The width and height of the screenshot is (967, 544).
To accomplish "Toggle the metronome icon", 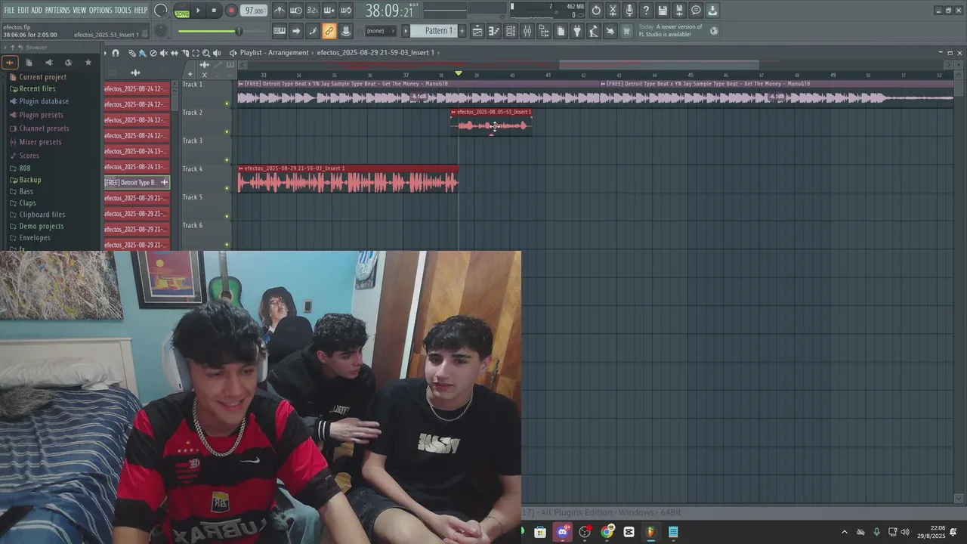I will point(280,11).
